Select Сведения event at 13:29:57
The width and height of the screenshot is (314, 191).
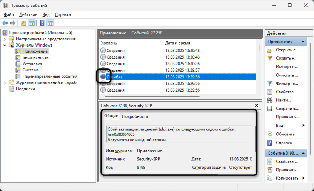click(177, 70)
